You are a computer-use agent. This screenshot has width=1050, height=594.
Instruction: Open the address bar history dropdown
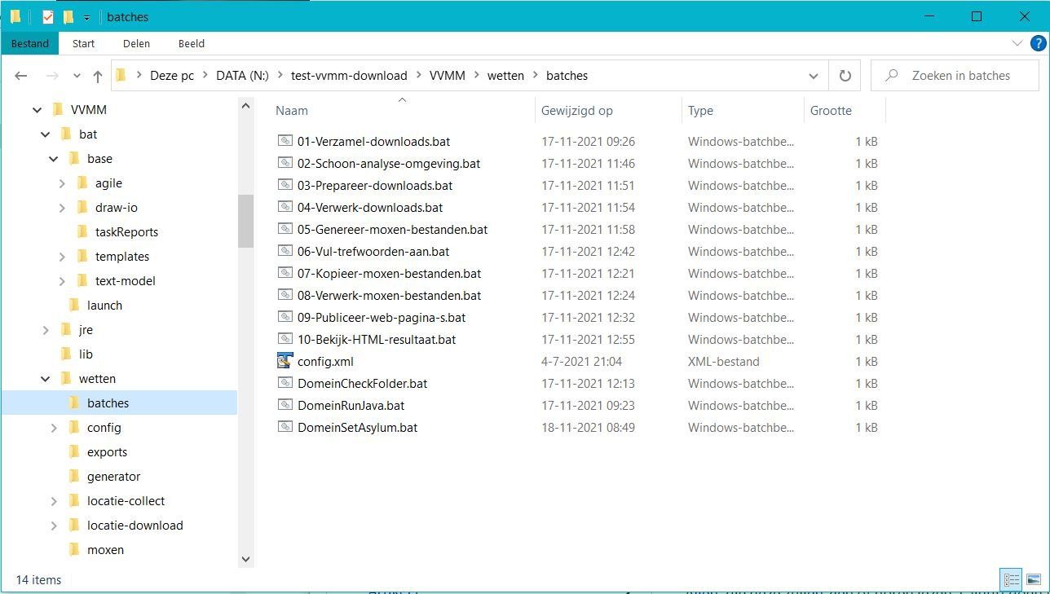[813, 76]
